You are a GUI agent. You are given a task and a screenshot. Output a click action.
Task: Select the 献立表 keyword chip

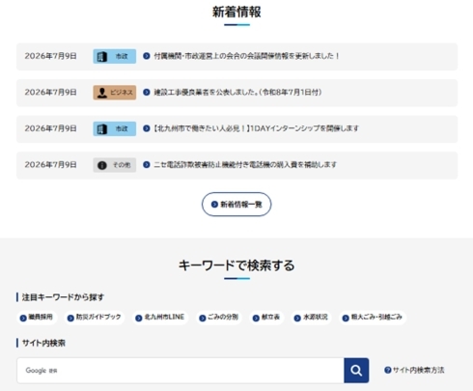click(266, 318)
